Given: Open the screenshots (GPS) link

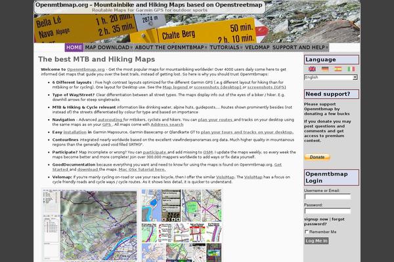Looking at the screenshot, I should [267, 87].
